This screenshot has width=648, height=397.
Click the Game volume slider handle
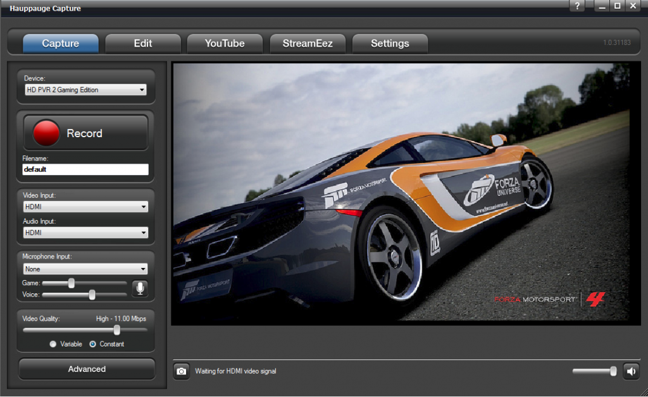pyautogui.click(x=72, y=283)
